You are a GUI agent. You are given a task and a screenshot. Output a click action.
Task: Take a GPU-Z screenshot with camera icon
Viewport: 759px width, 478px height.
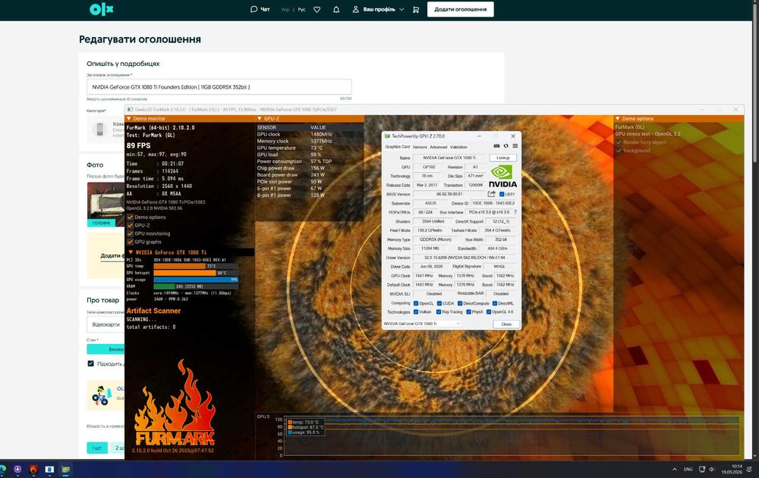tap(496, 146)
